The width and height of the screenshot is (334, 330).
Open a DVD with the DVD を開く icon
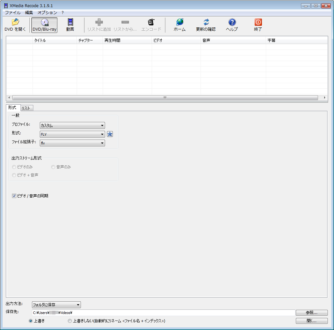(x=15, y=25)
